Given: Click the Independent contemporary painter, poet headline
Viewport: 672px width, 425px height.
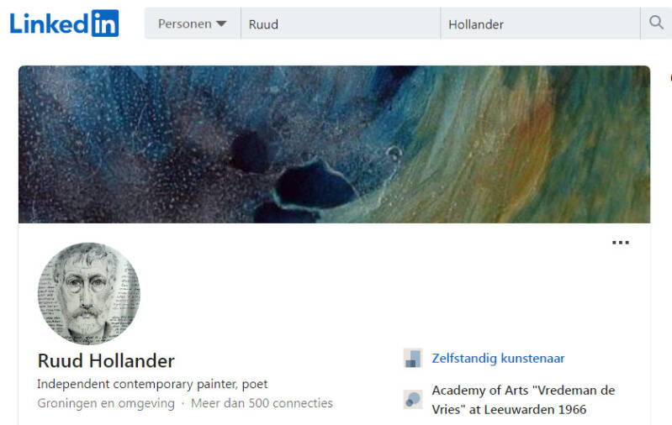Looking at the screenshot, I should coord(152,385).
